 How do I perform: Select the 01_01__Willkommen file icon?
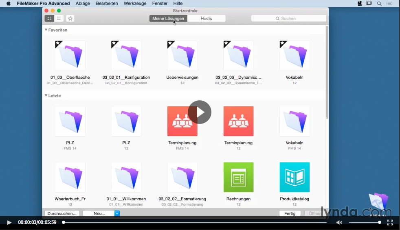coord(126,177)
